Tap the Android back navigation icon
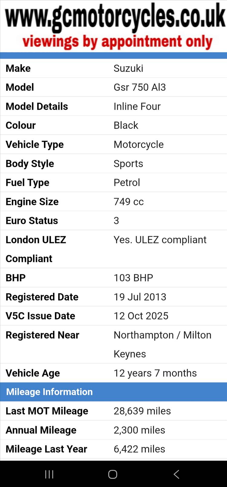227x487 pixels. (x=176, y=474)
